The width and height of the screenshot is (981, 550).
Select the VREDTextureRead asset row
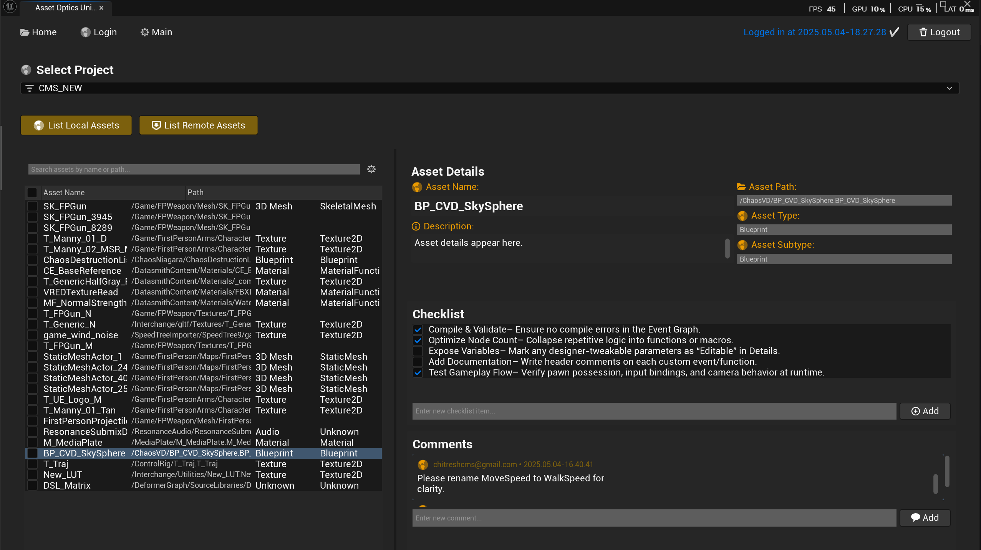coord(204,292)
